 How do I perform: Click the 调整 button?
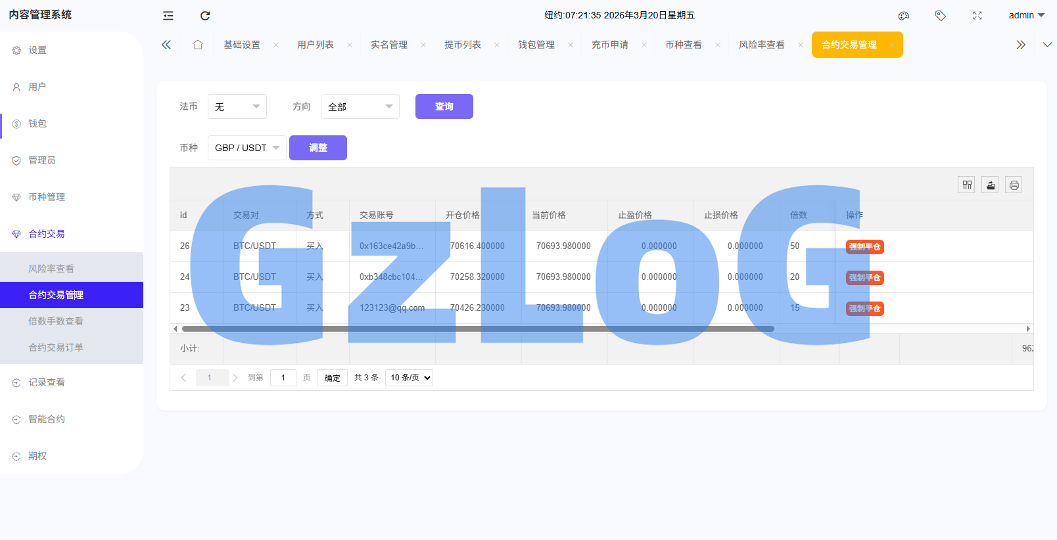pyautogui.click(x=318, y=148)
